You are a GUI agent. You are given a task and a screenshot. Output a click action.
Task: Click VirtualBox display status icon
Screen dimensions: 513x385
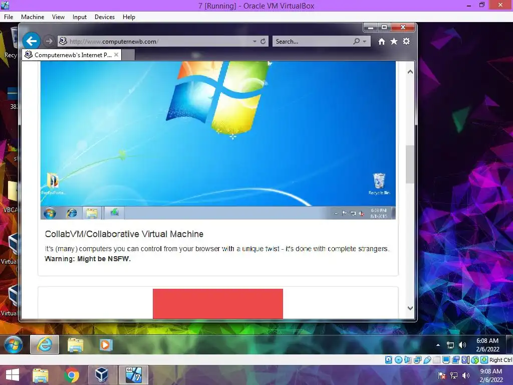click(446, 360)
